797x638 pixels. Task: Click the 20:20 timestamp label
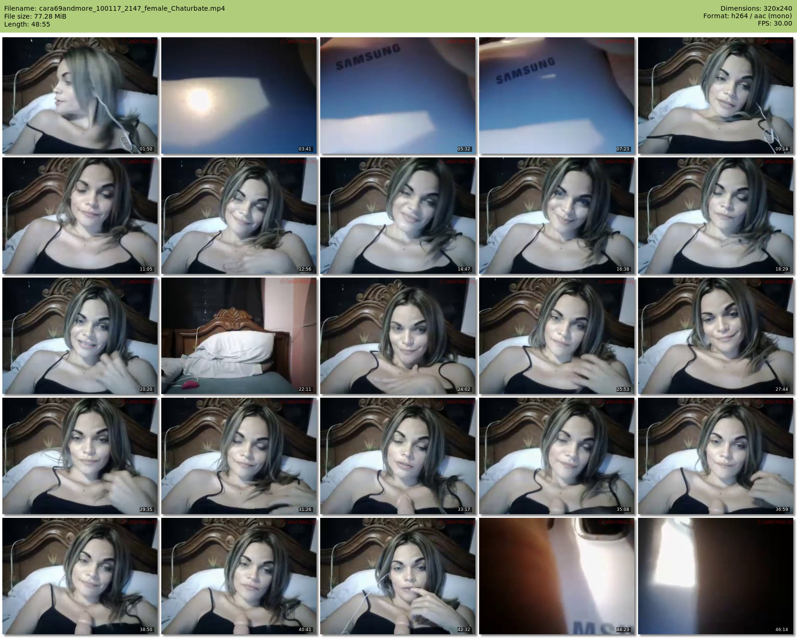coord(146,389)
